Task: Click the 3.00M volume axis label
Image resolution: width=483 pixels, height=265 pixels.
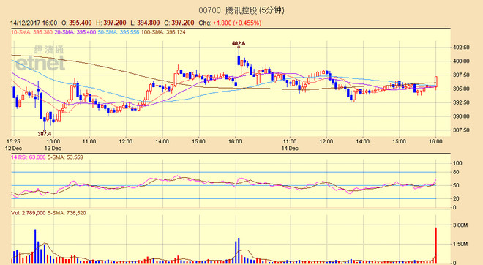Action: coord(460,225)
